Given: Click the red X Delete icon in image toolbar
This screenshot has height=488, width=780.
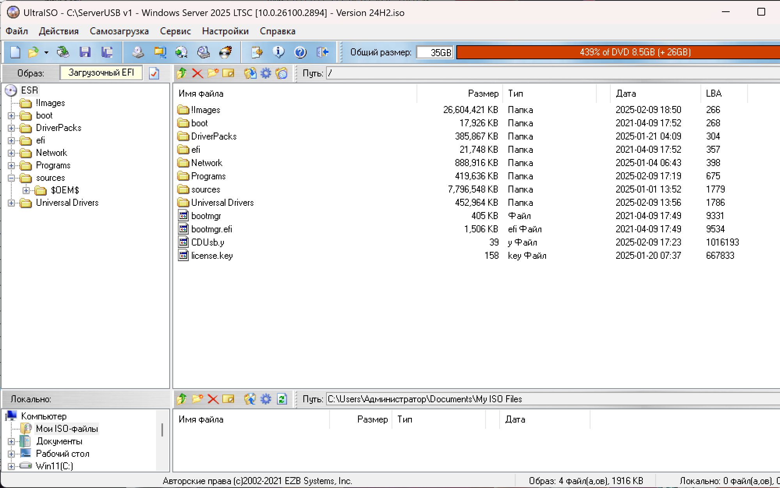Looking at the screenshot, I should (197, 73).
